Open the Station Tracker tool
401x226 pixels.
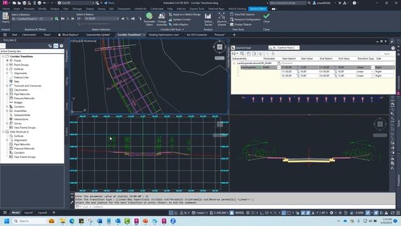point(208,19)
